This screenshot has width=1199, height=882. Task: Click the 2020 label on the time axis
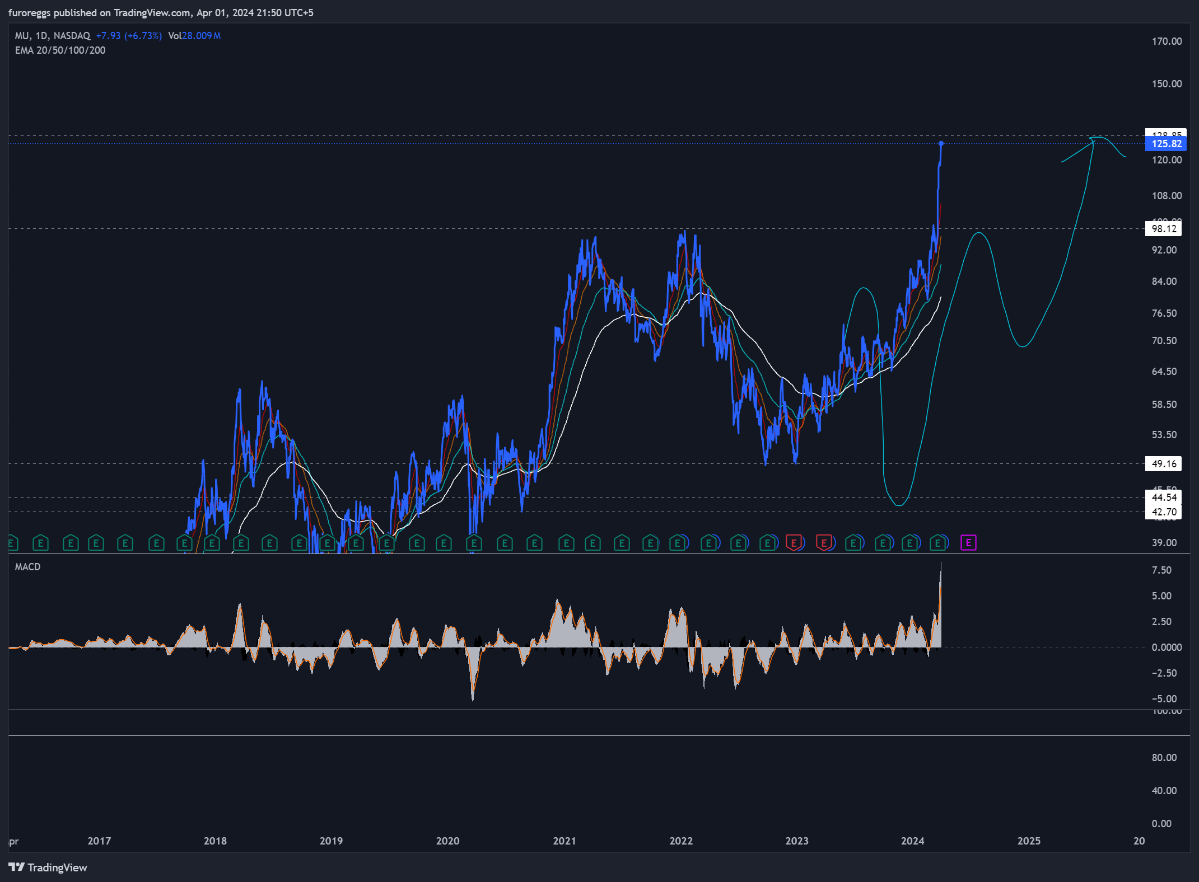447,841
